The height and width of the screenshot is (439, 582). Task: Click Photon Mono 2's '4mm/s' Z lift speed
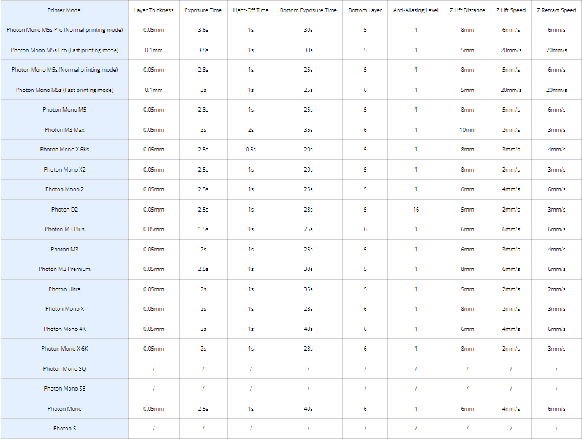[x=511, y=189]
